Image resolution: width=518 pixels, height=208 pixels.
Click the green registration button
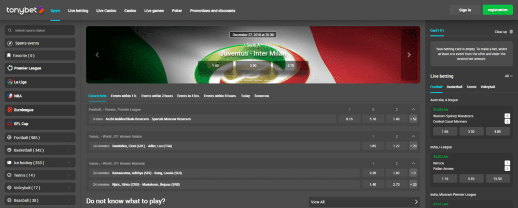coord(497,10)
